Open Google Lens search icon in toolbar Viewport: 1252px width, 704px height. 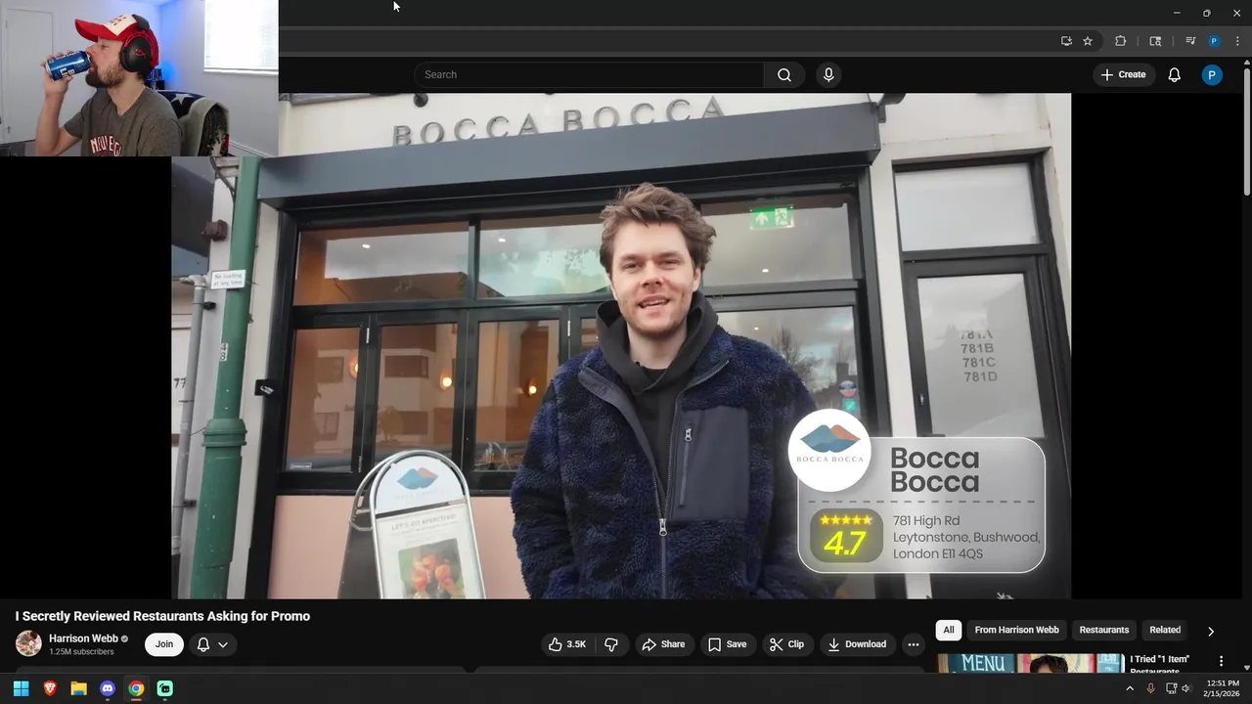[x=1155, y=41]
